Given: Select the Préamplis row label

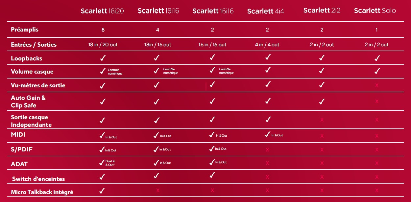Looking at the screenshot, I should click(x=25, y=30).
